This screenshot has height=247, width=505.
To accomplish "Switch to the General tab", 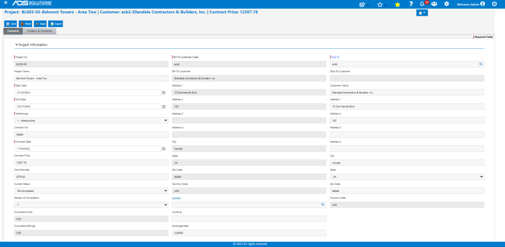I will pyautogui.click(x=13, y=31).
